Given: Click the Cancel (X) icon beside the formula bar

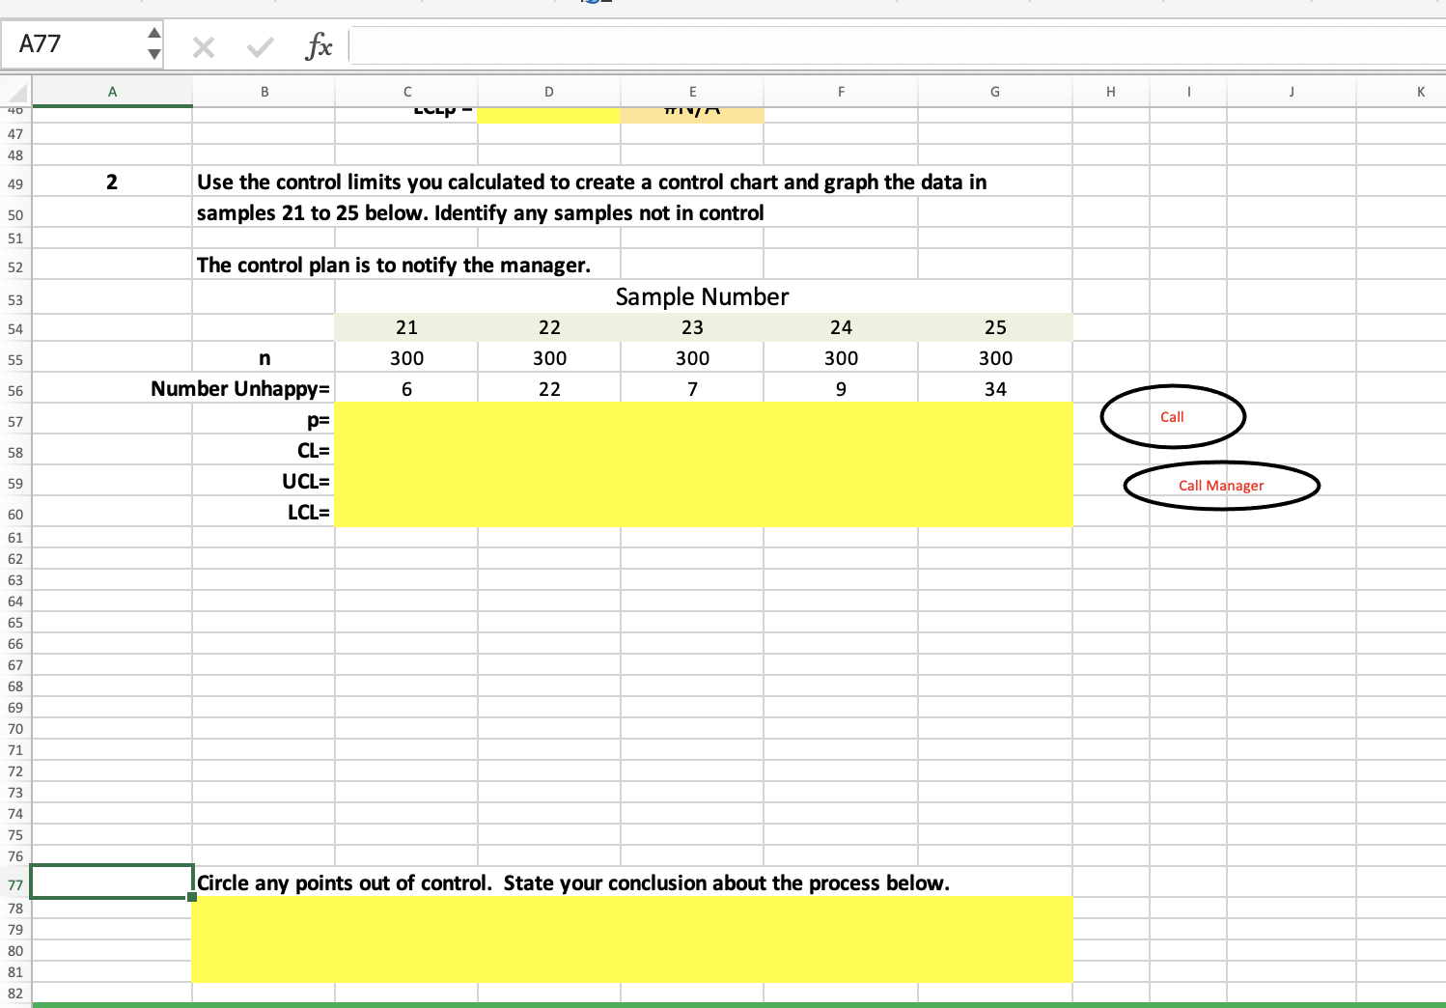Looking at the screenshot, I should 204,44.
